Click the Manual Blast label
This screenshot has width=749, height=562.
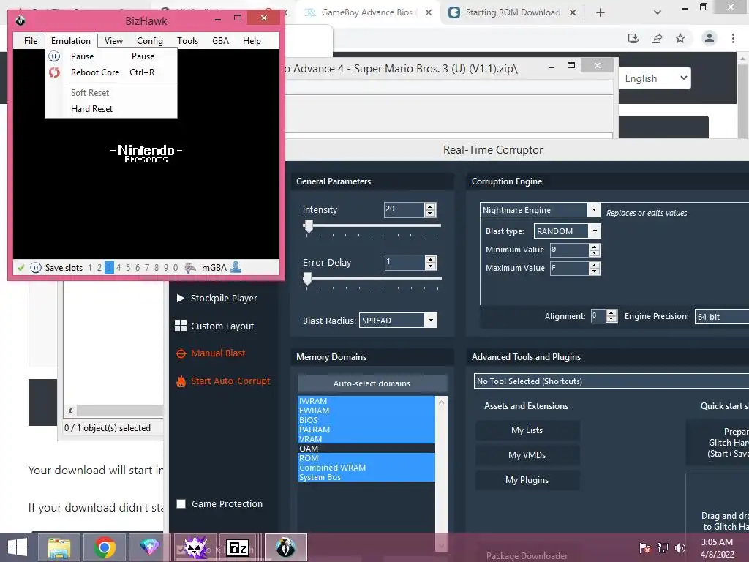218,353
